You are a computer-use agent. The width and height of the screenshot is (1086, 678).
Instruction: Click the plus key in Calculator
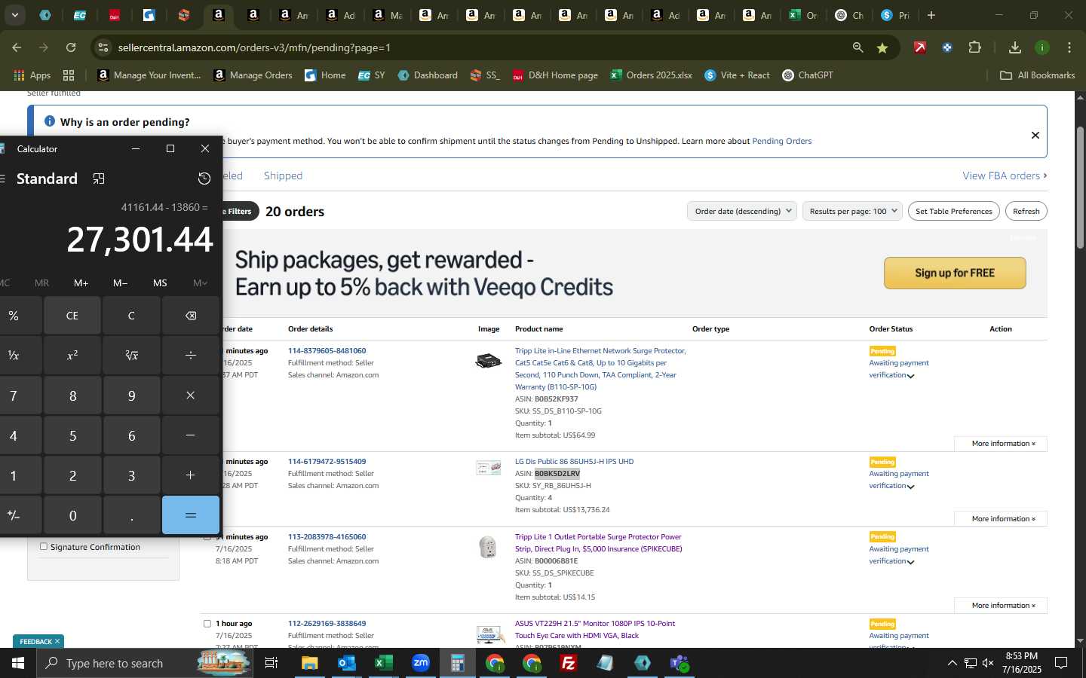191,475
